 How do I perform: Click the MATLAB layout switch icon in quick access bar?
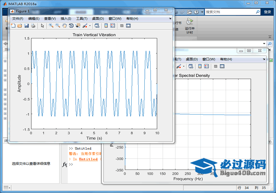(190, 12)
